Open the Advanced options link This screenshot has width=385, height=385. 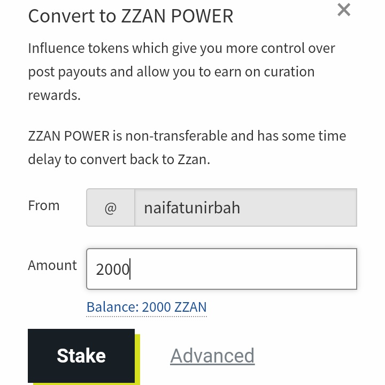(212, 356)
